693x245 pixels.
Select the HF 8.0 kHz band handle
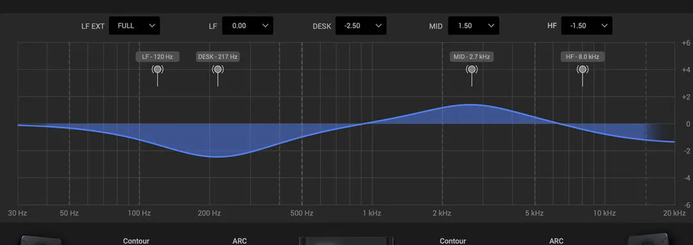click(x=583, y=69)
